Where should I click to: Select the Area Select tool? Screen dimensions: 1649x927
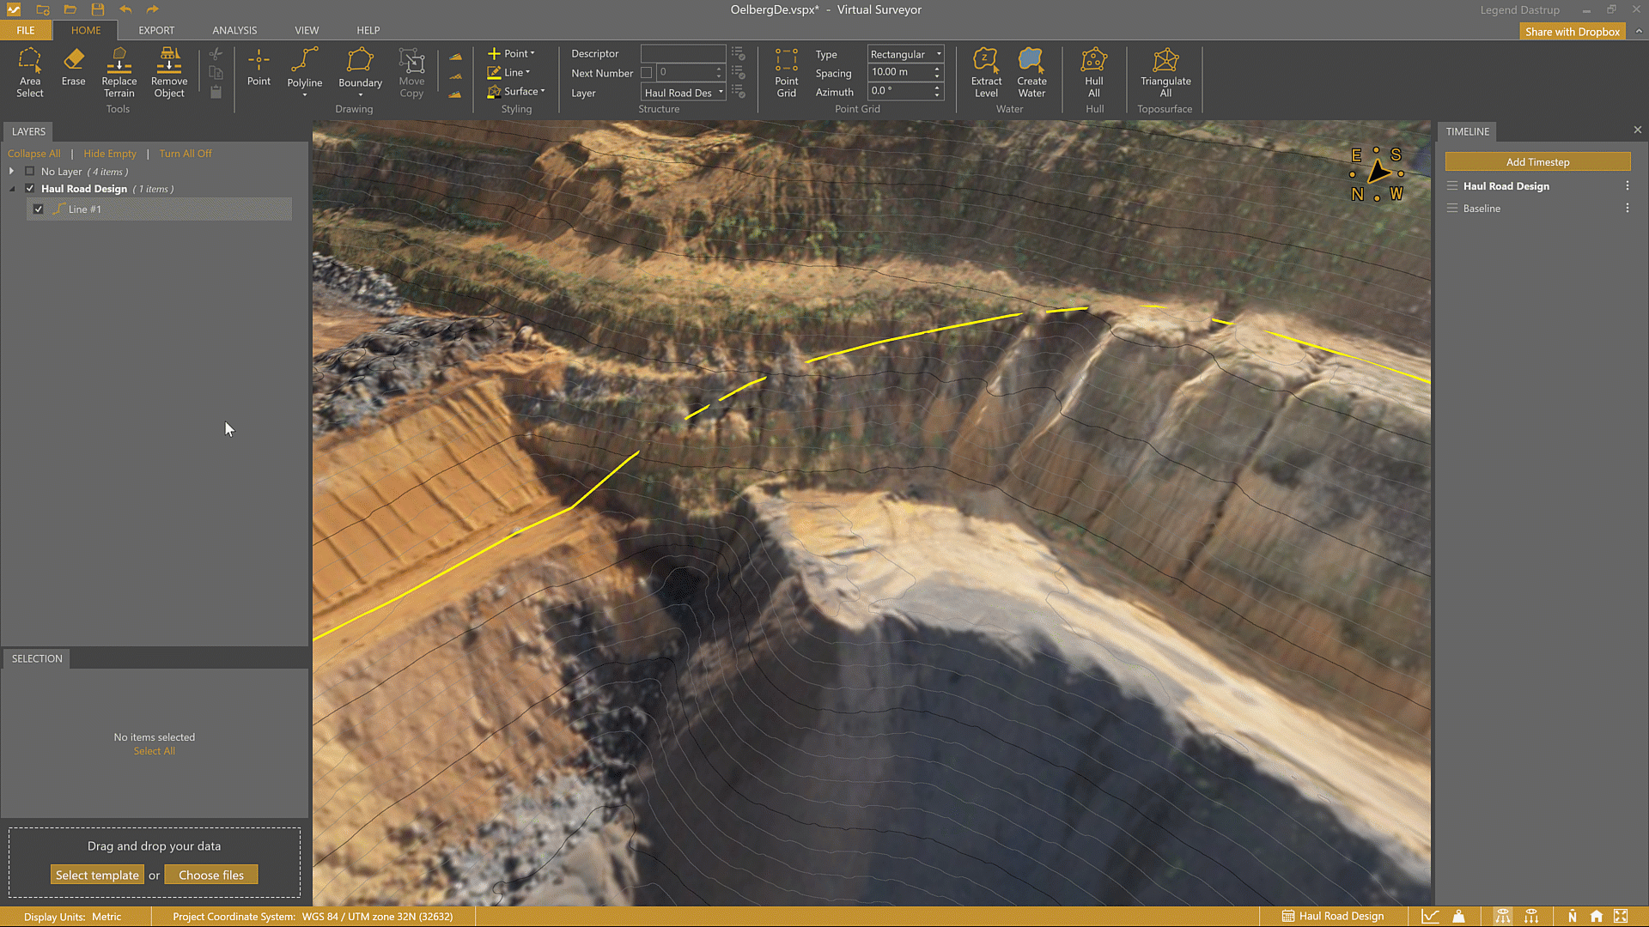(29, 72)
